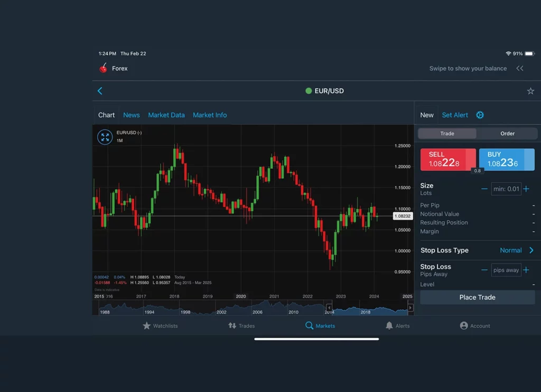
Task: Tap the back arrow beside EUR/USD
Action: 100,91
